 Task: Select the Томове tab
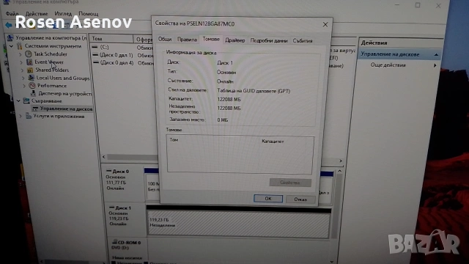211,39
